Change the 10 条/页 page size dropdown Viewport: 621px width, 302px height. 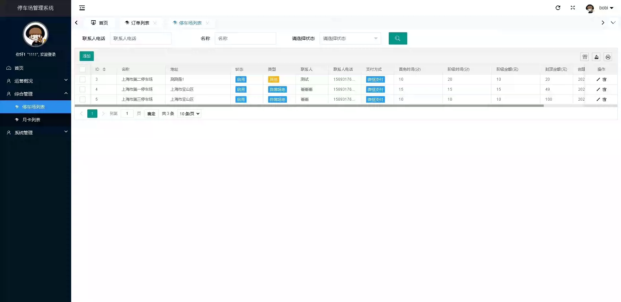tap(189, 114)
